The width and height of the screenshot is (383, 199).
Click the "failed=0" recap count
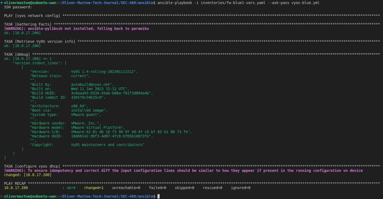click(157, 188)
